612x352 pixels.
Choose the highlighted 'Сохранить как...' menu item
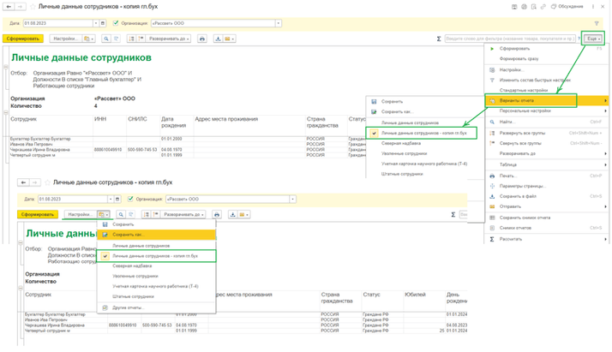[129, 234]
